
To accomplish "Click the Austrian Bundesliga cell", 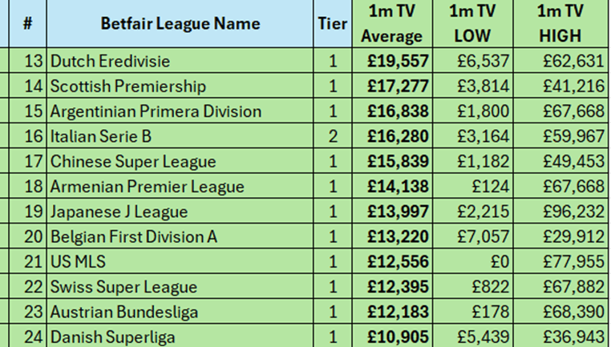I will click(x=124, y=313).
